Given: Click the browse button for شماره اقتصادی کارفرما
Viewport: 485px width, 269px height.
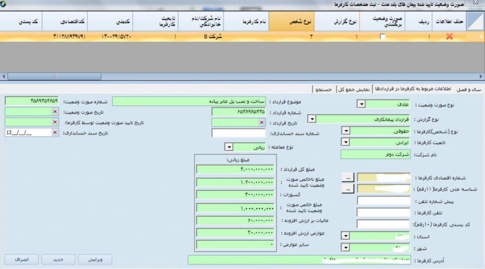Looking at the screenshot, I should (x=349, y=178).
